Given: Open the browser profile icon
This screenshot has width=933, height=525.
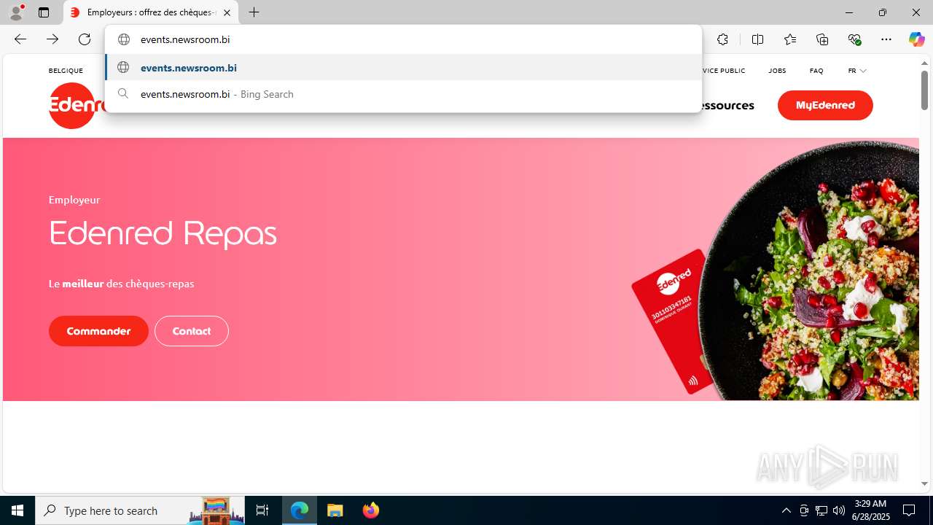Looking at the screenshot, I should pos(16,12).
